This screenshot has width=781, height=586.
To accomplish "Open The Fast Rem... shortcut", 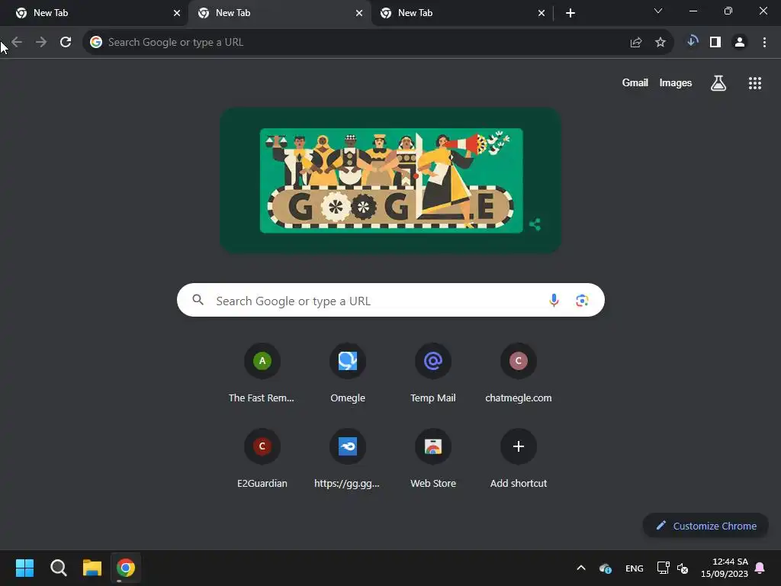I will coord(262,373).
